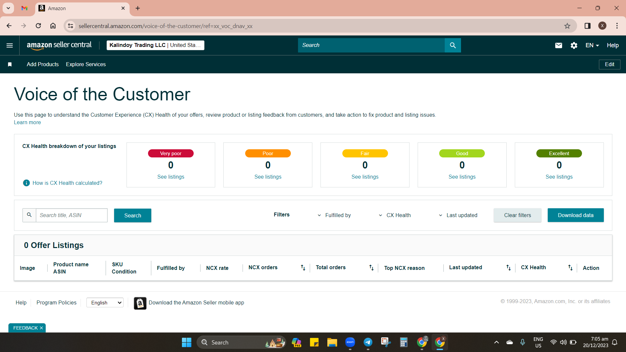See listings under Excellent
Screen dimensions: 626x352
tap(559, 177)
